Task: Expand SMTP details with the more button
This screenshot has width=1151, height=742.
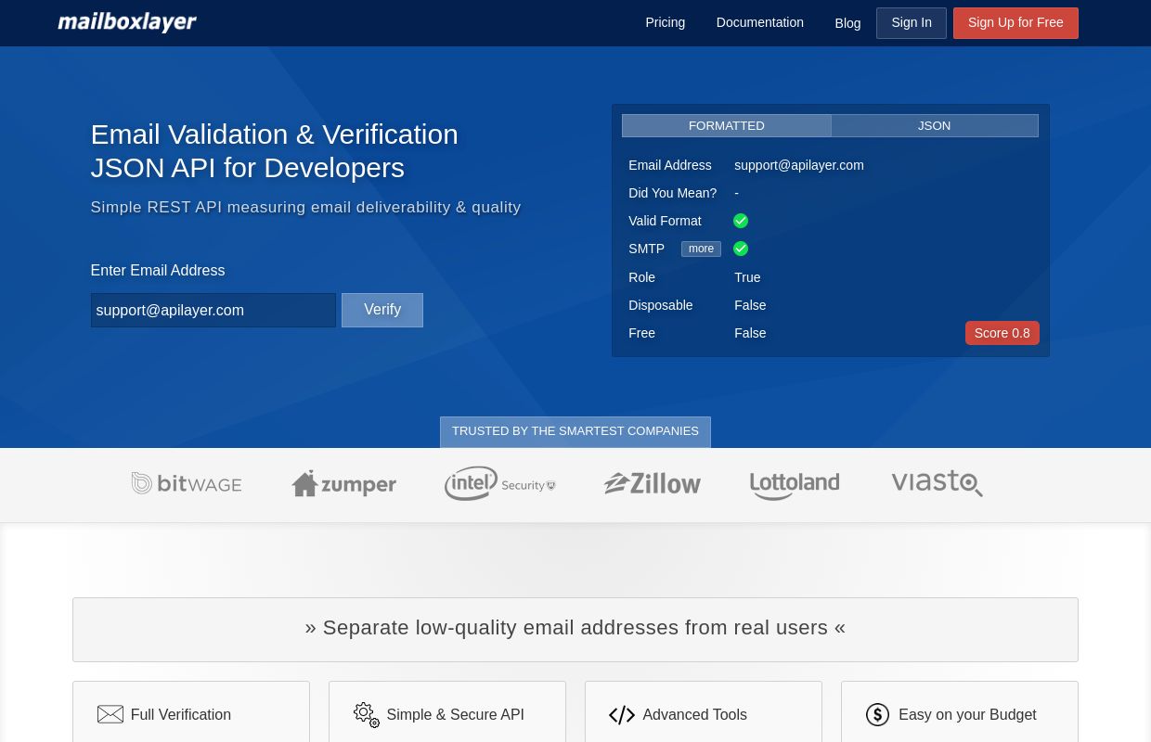Action: (701, 249)
